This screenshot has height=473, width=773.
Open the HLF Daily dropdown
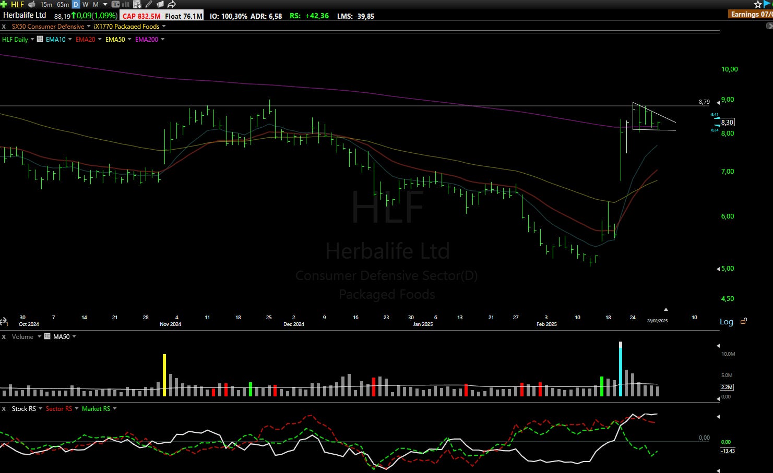tap(32, 39)
